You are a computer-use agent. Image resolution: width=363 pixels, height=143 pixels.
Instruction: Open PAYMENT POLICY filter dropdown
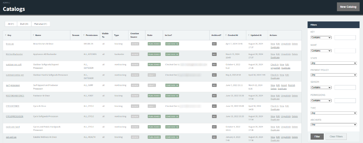tap(334, 75)
